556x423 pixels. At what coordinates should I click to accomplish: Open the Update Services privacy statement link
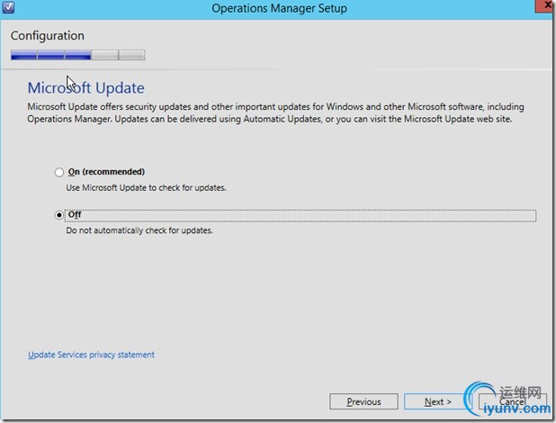pos(91,355)
